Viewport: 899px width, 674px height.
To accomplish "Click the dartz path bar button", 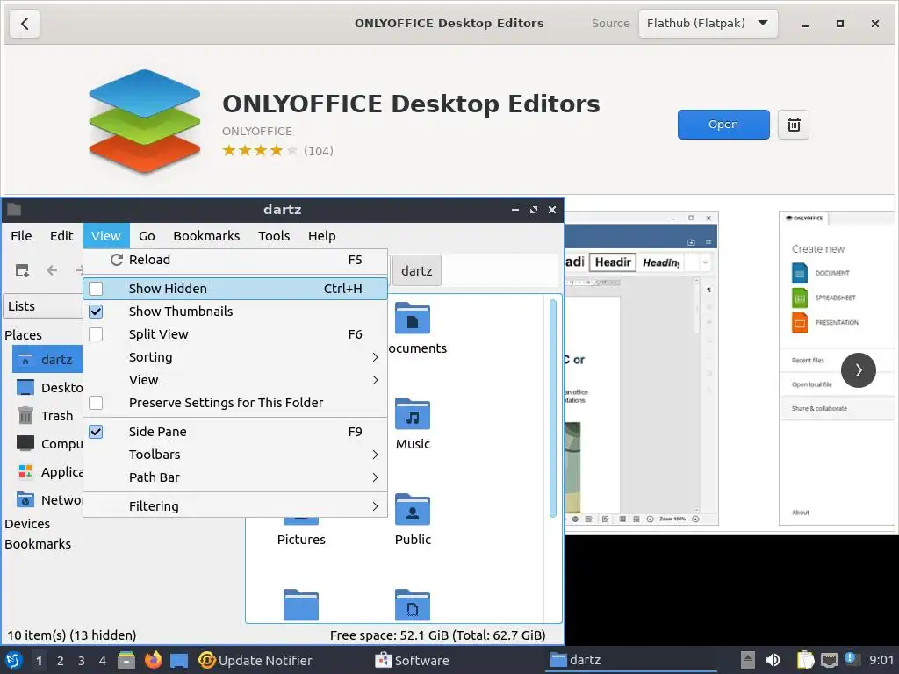I will coord(417,270).
